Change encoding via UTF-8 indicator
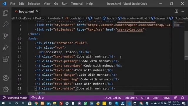The image size is (188, 106). click(x=145, y=98)
